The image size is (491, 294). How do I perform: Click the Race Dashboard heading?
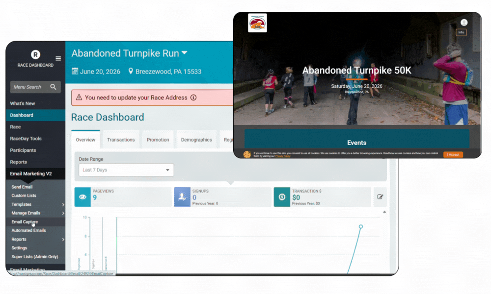coord(108,117)
